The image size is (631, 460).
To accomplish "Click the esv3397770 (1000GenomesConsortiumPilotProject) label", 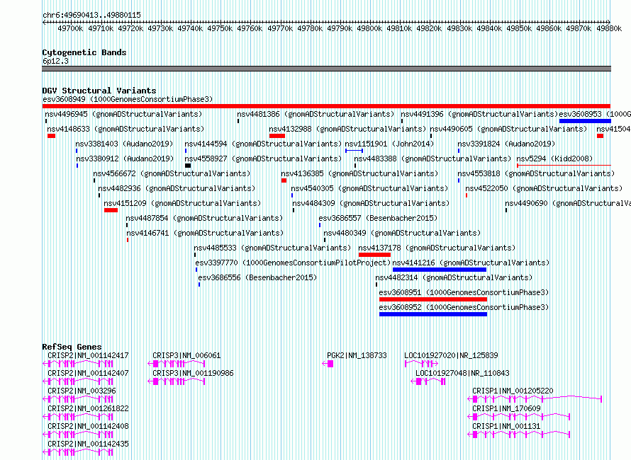I will pos(293,263).
